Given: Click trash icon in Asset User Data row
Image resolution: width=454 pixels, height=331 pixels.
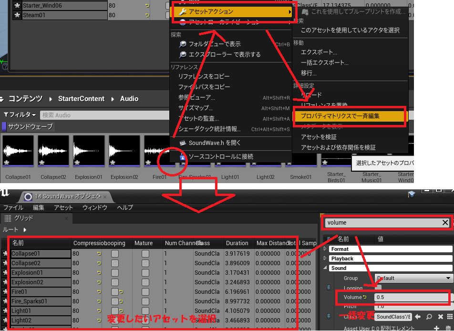Looking at the screenshot, I should click(x=448, y=328).
